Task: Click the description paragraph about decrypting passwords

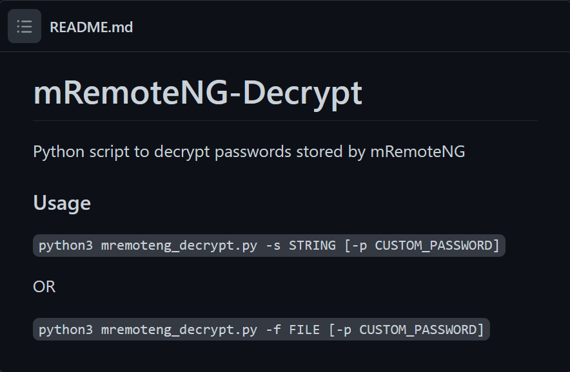Action: pos(249,152)
